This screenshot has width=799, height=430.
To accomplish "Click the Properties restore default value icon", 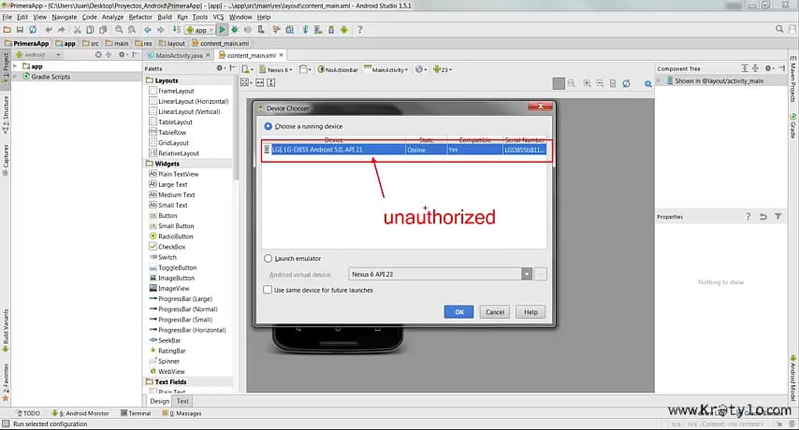I will coord(763,216).
